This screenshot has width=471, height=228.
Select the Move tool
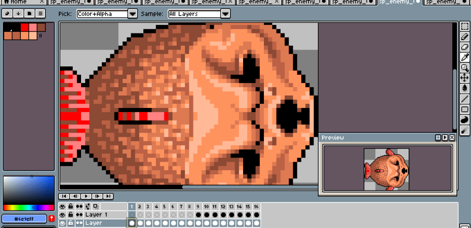coord(464,78)
